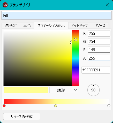Switch to the 未指定 tab
Viewport: 113px width, 123px height.
coord(11,25)
